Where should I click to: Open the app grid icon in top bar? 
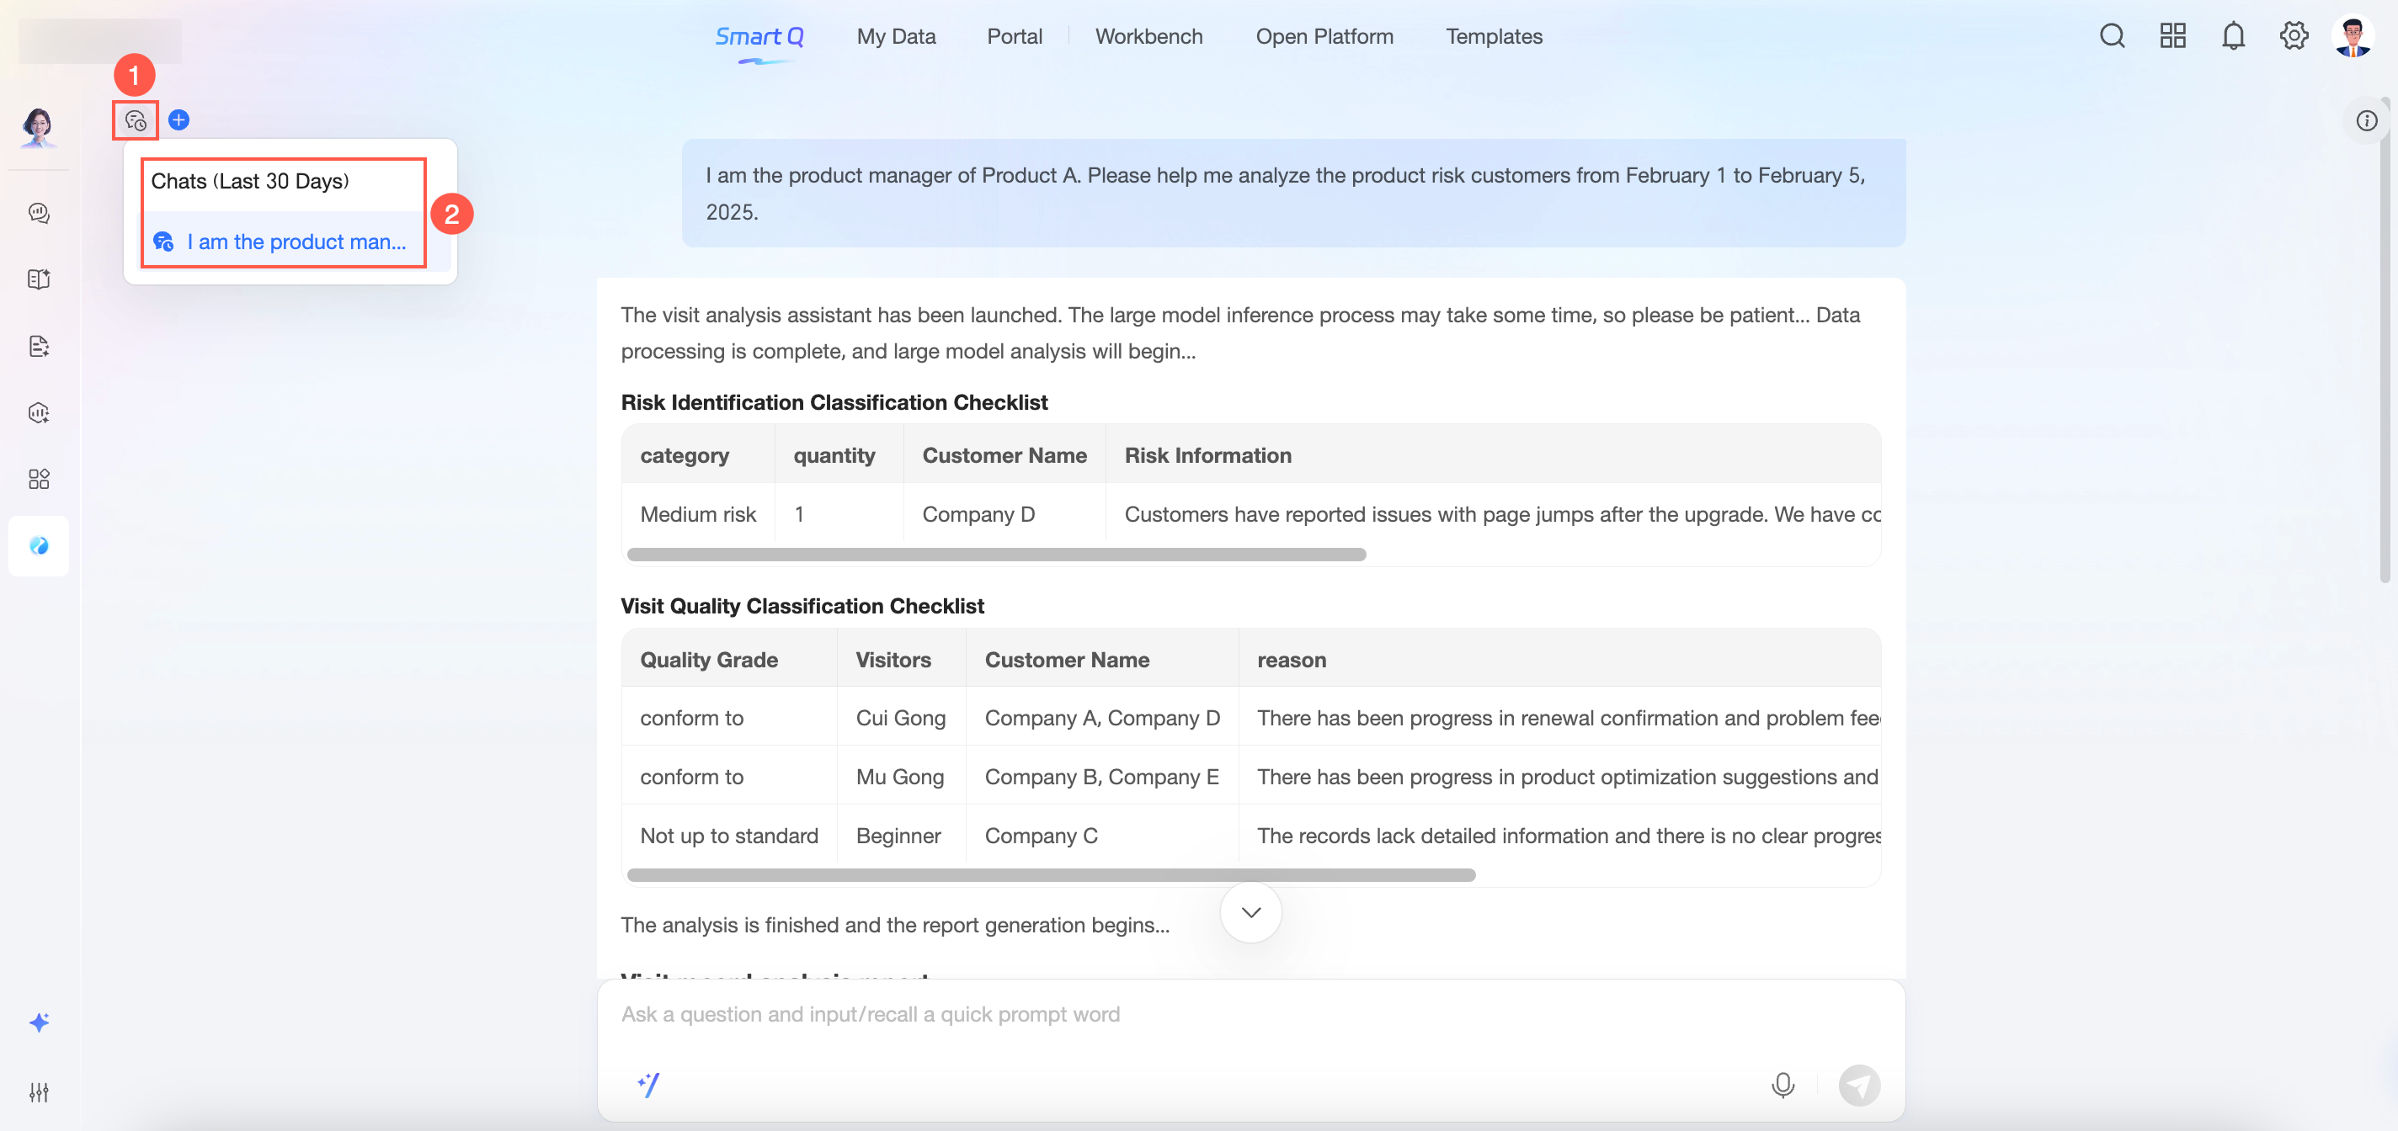pyautogui.click(x=2172, y=36)
